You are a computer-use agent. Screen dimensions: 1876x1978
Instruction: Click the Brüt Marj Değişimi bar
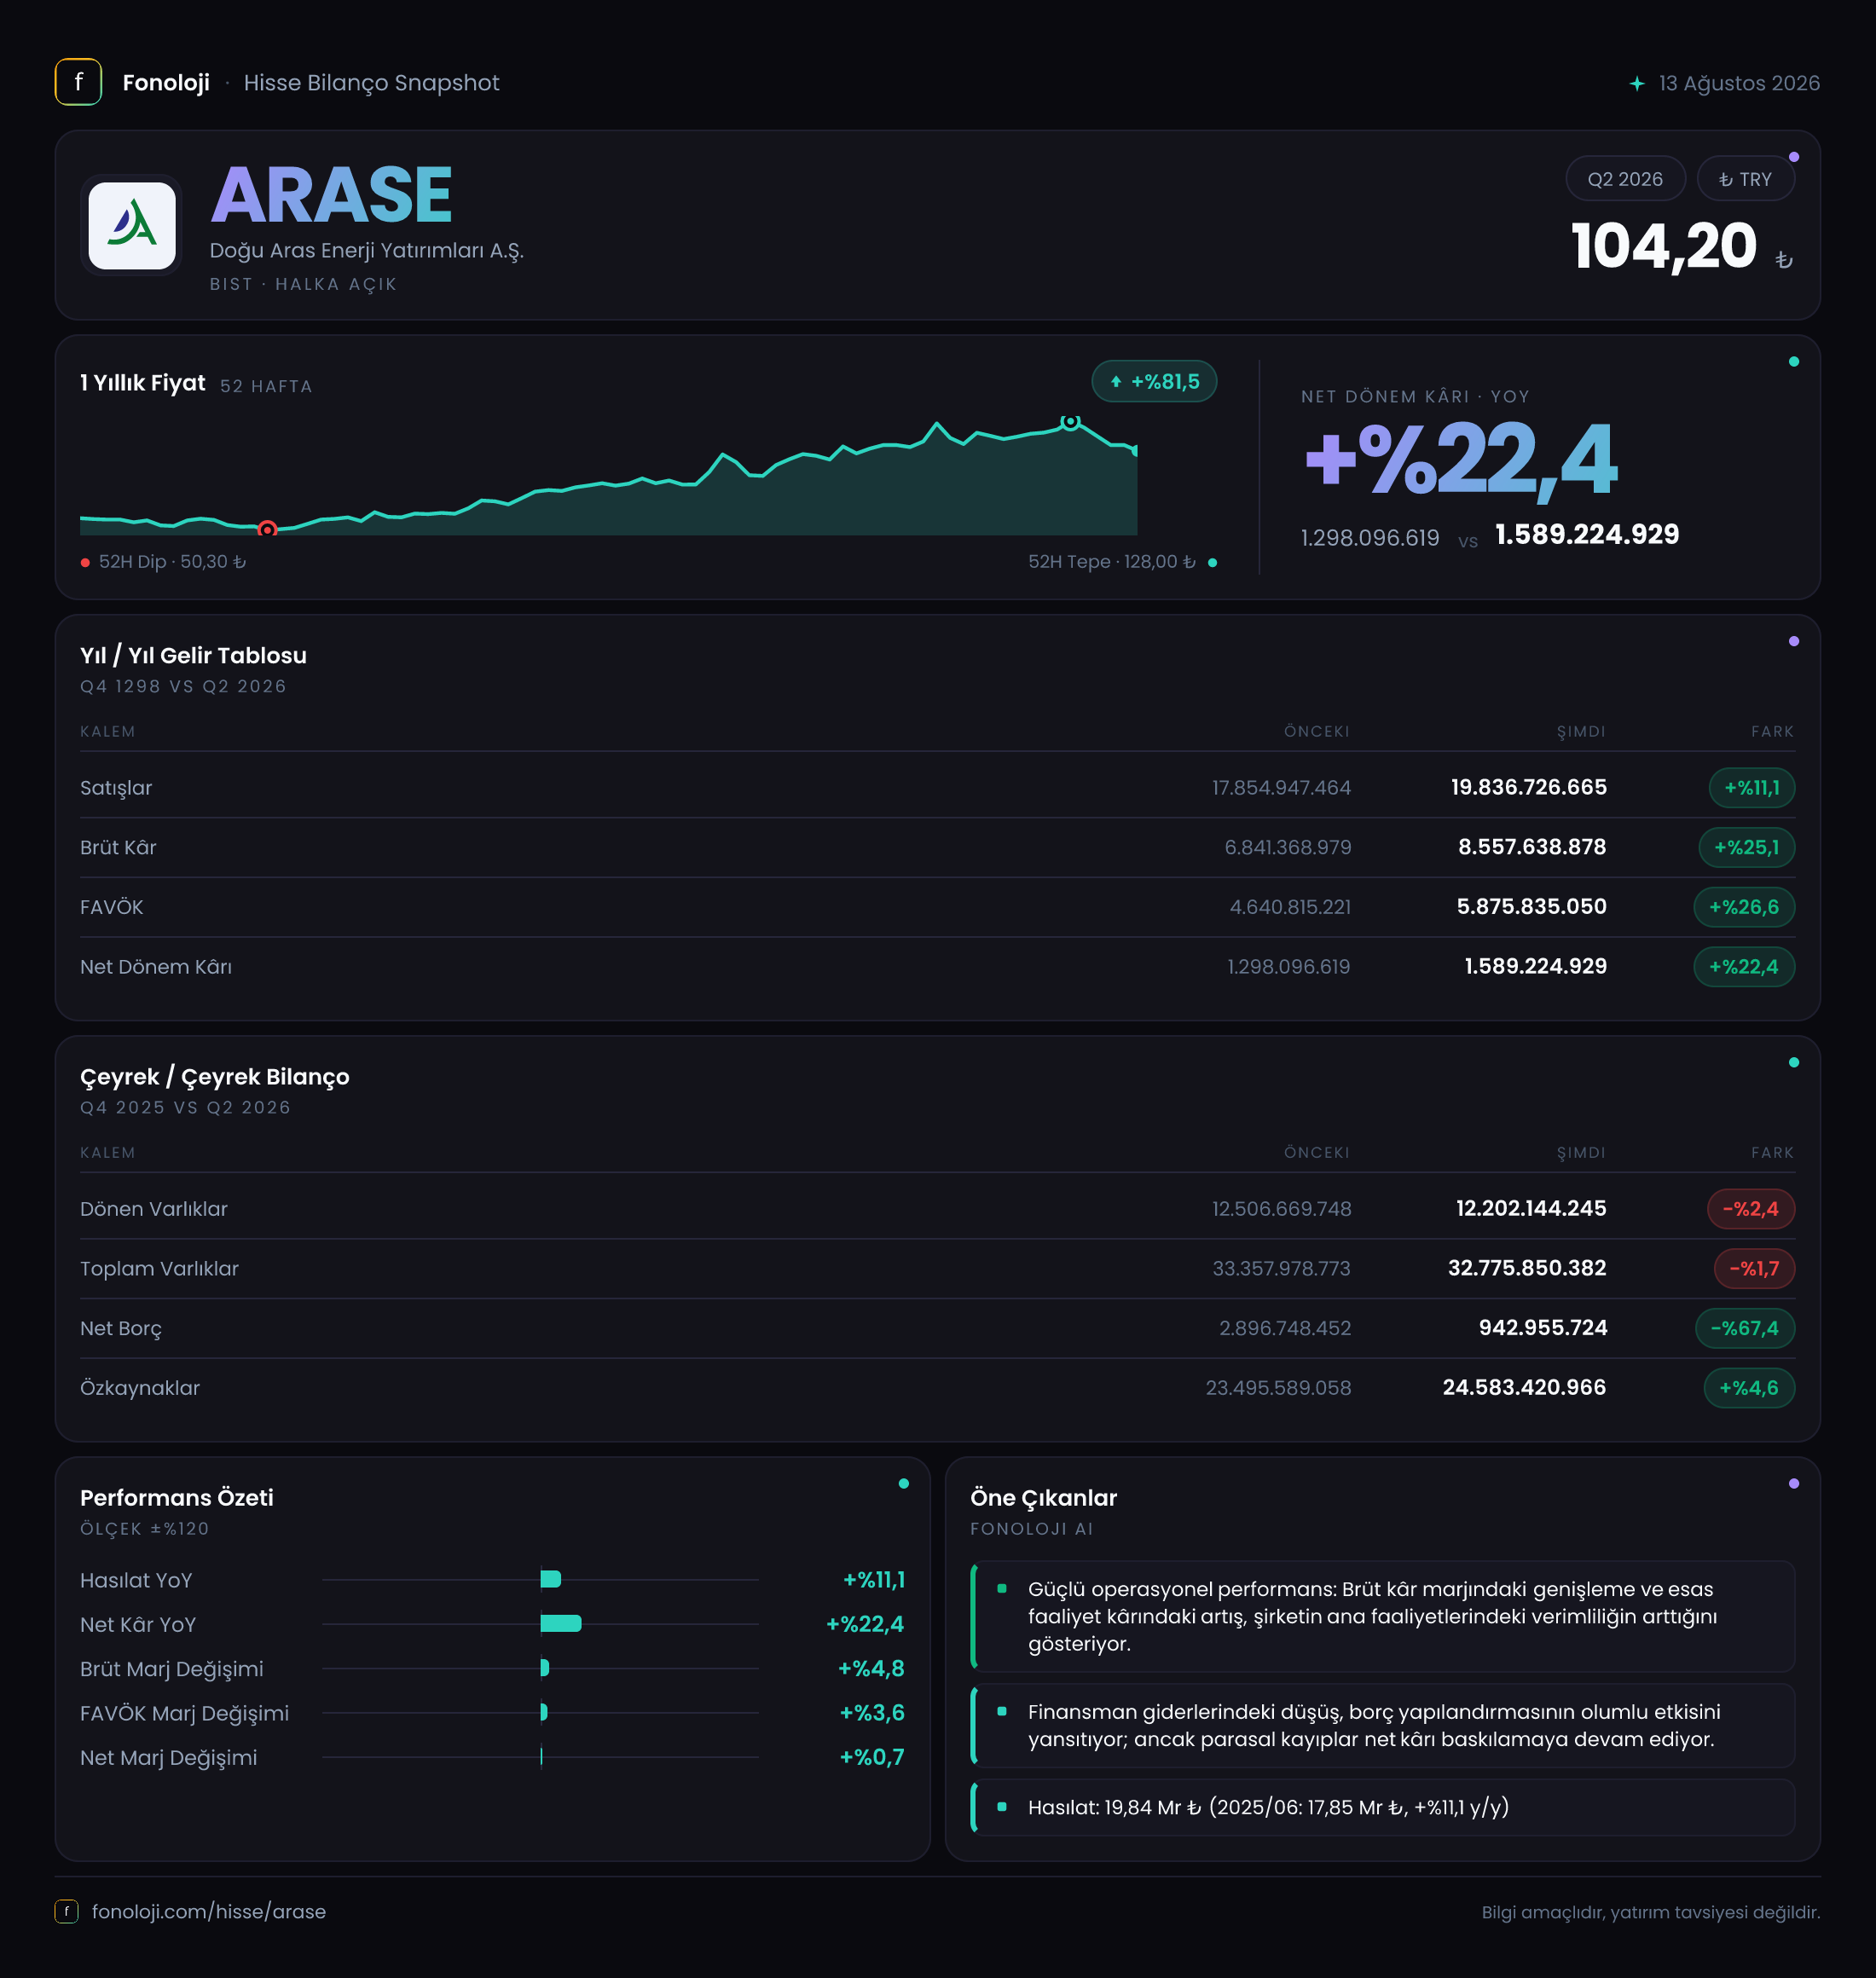click(x=544, y=1667)
